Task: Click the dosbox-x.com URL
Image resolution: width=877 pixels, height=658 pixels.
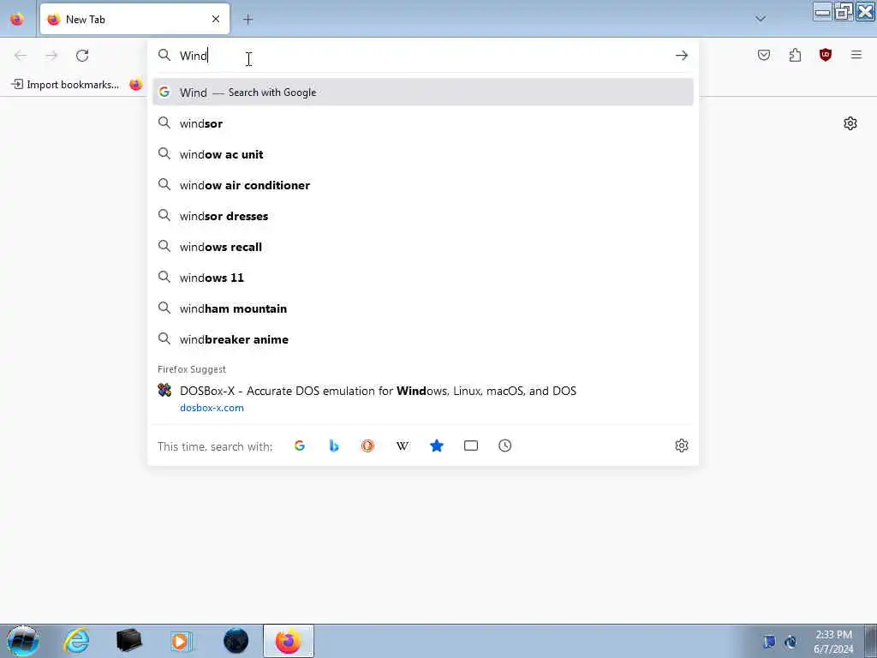Action: [x=212, y=408]
